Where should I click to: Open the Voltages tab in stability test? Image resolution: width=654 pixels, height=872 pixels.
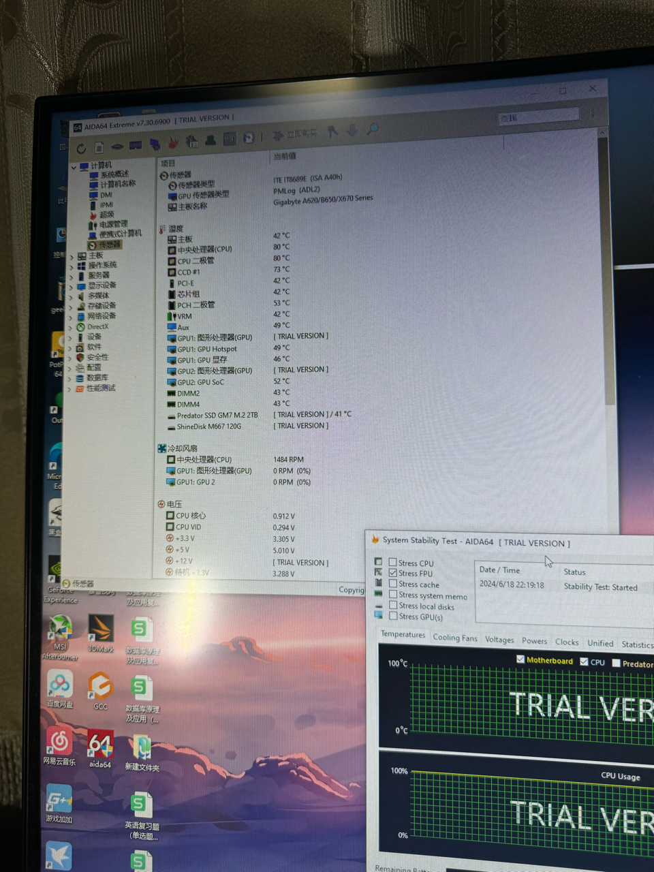[499, 640]
